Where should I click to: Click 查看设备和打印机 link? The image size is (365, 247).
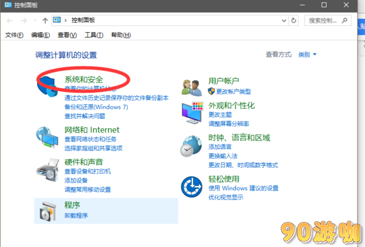87,172
